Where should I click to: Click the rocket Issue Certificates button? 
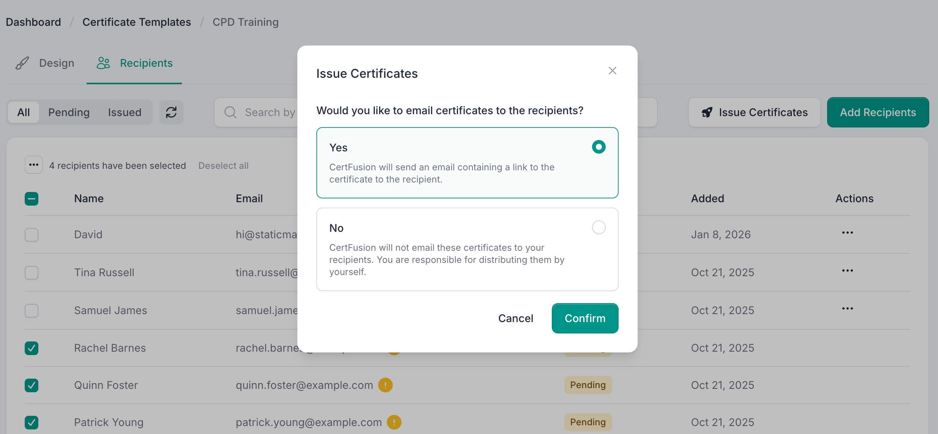tap(754, 112)
